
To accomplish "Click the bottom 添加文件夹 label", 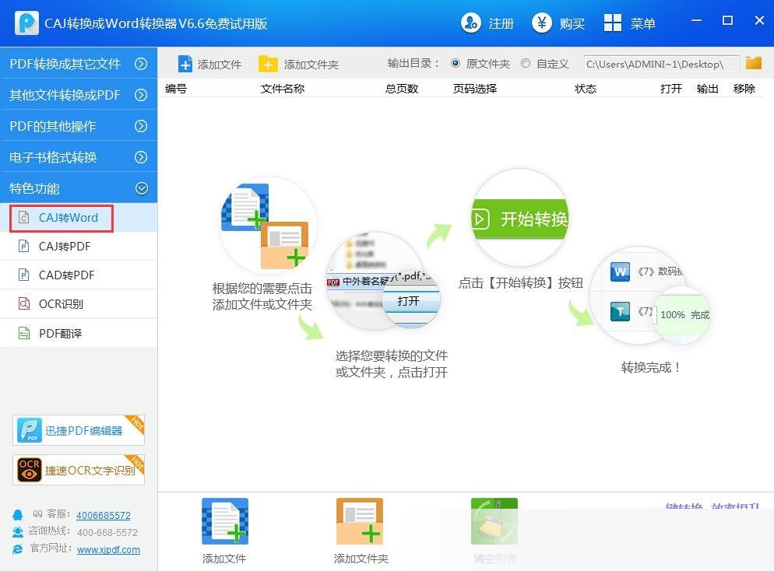I will (x=361, y=559).
